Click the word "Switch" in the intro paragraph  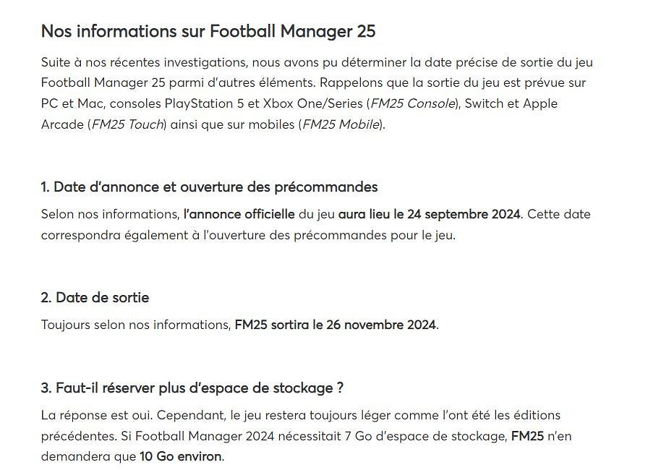(484, 103)
